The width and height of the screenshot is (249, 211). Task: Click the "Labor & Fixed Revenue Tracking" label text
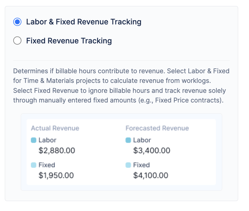tap(84, 22)
